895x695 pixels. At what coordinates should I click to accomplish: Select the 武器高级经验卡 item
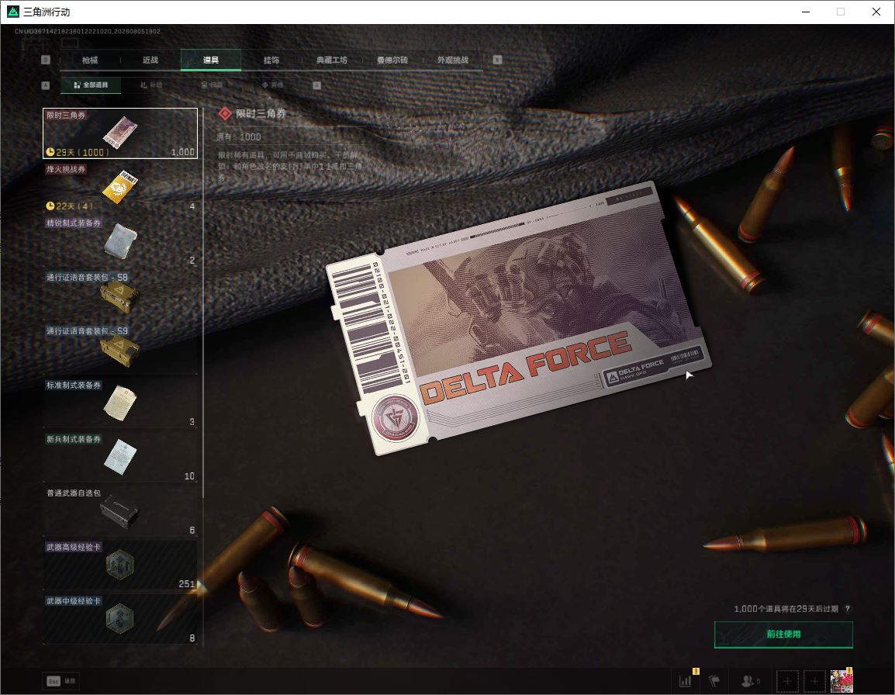point(120,566)
